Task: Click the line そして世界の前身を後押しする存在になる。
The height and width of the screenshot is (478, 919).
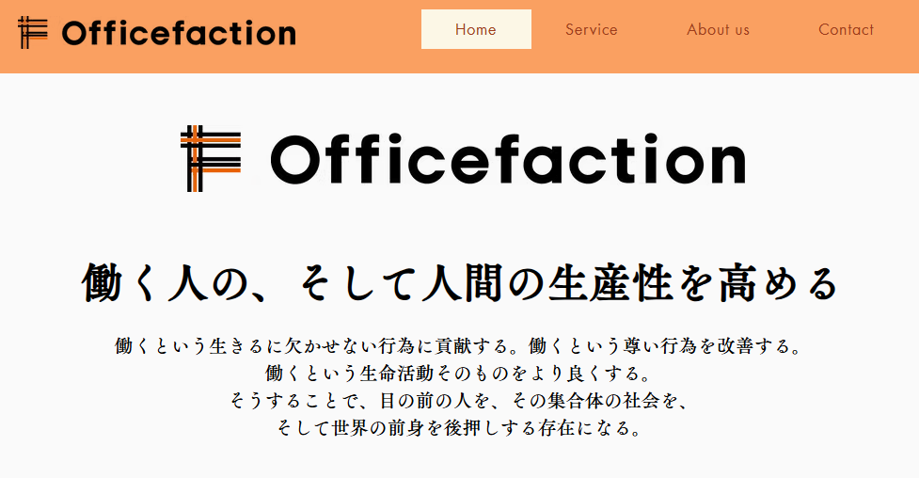Action: click(x=459, y=428)
